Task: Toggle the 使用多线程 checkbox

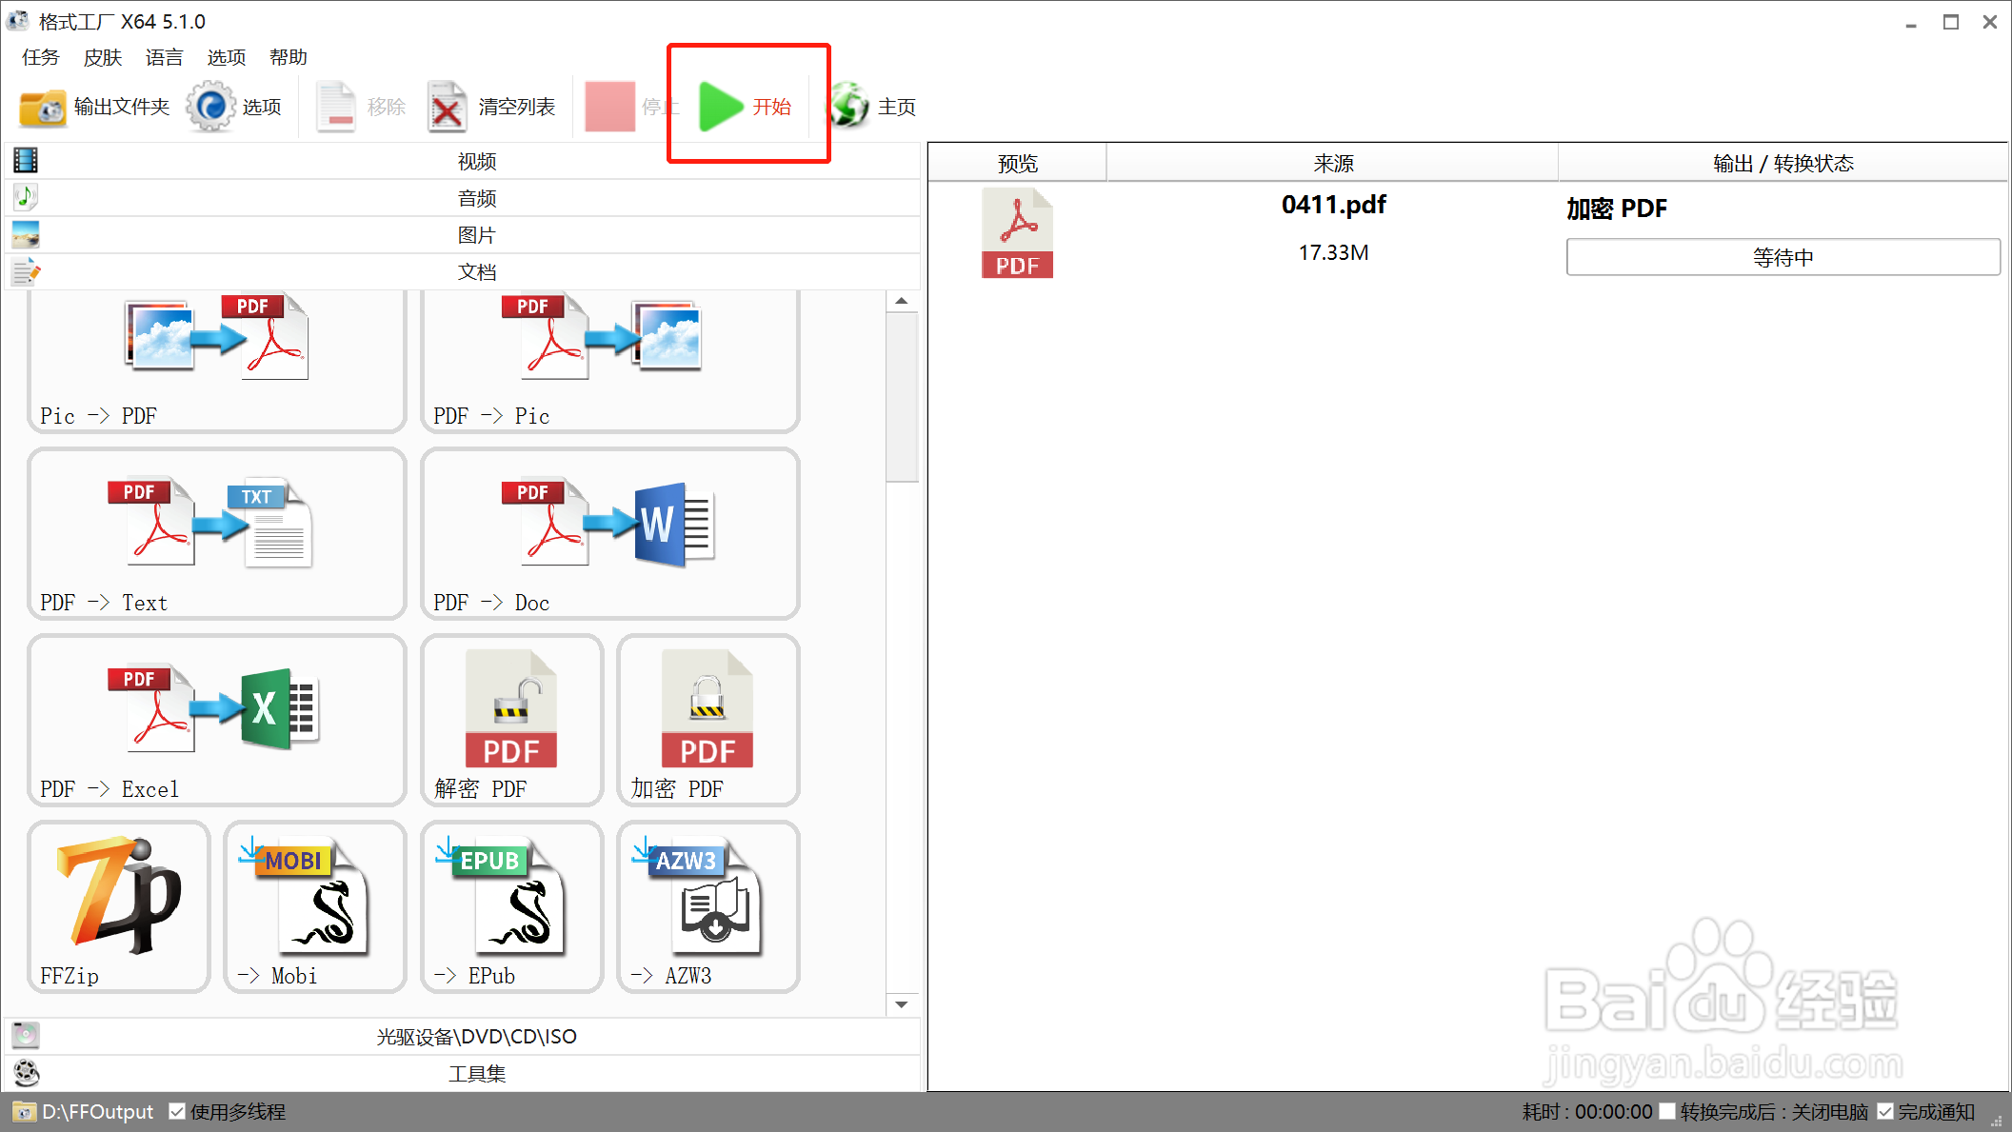Action: [177, 1111]
